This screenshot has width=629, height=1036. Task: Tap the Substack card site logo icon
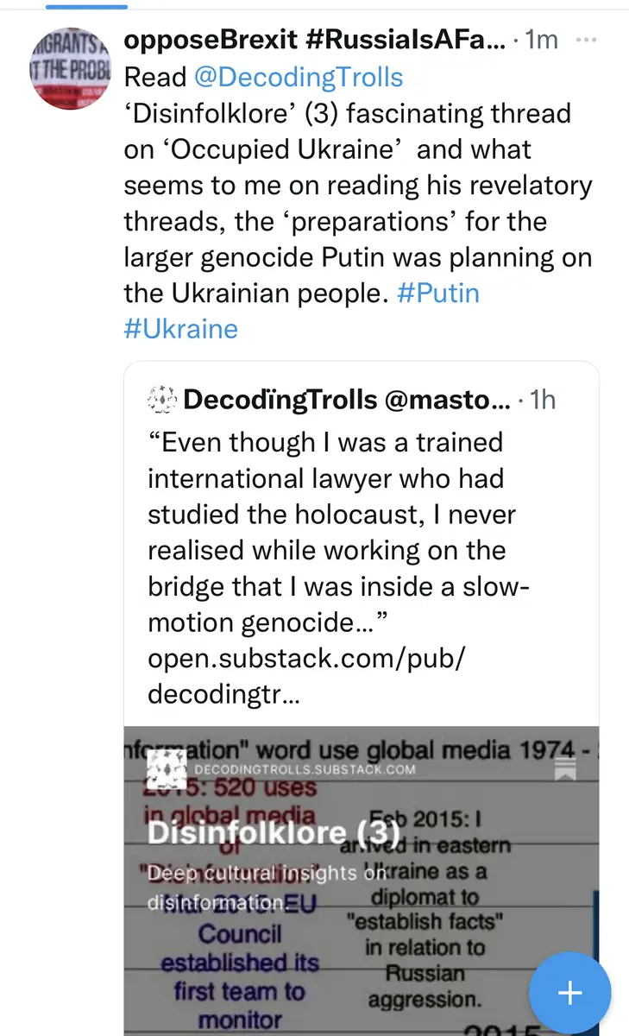(x=167, y=768)
